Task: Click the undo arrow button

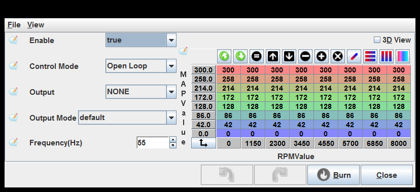Action: coord(227,175)
